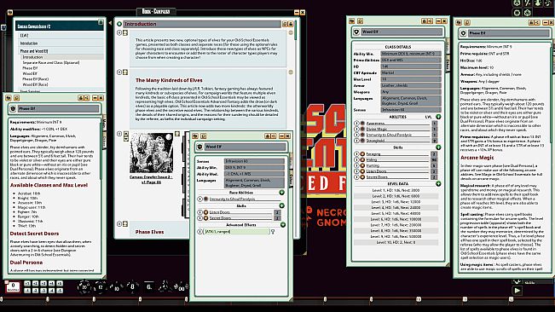The width and height of the screenshot is (555, 312).
Task: Add a new Race Abilities entry for Wood Elf
Action: pyautogui.click(x=281, y=193)
